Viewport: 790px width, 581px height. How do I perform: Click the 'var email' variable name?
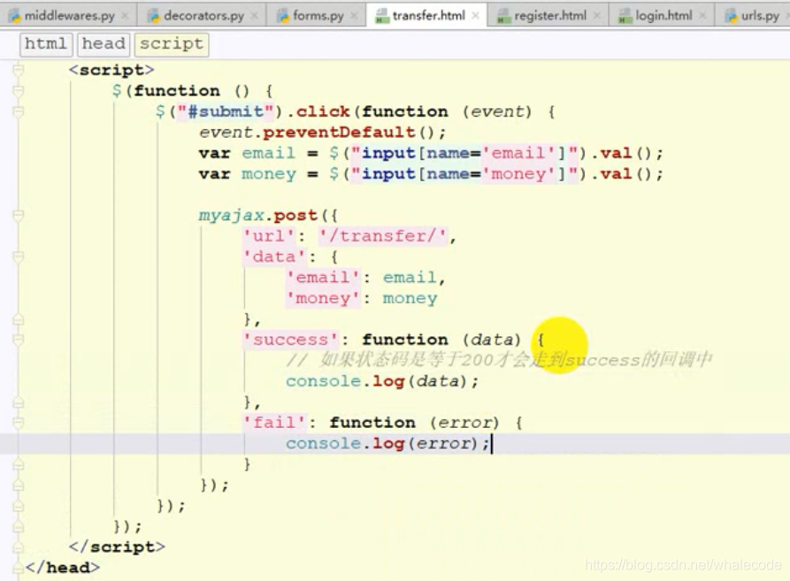click(268, 153)
